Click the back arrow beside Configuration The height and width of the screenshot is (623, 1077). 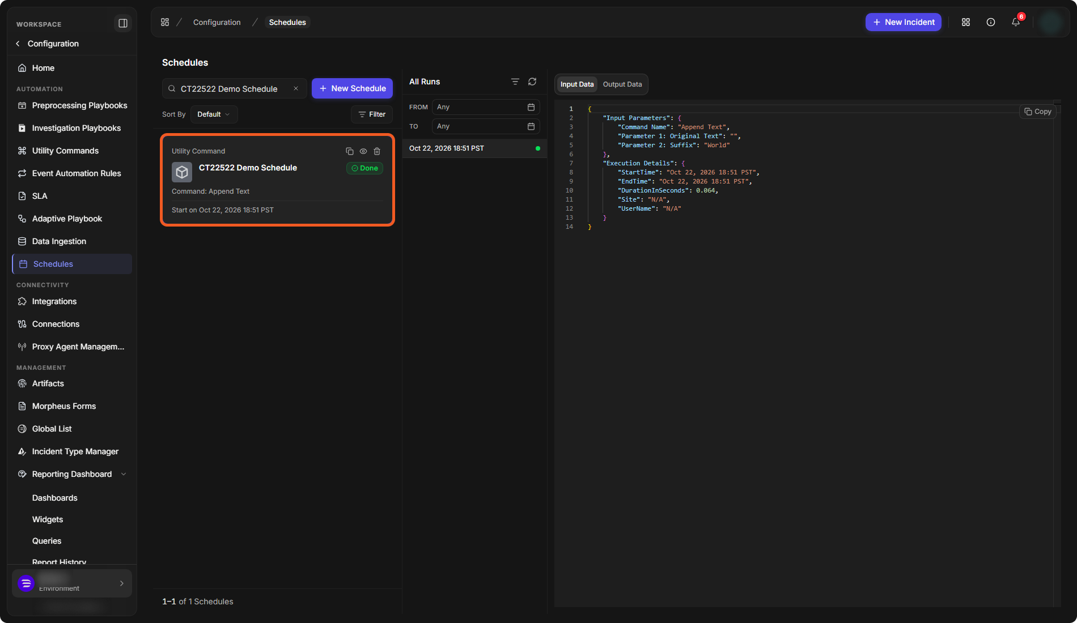pos(18,44)
